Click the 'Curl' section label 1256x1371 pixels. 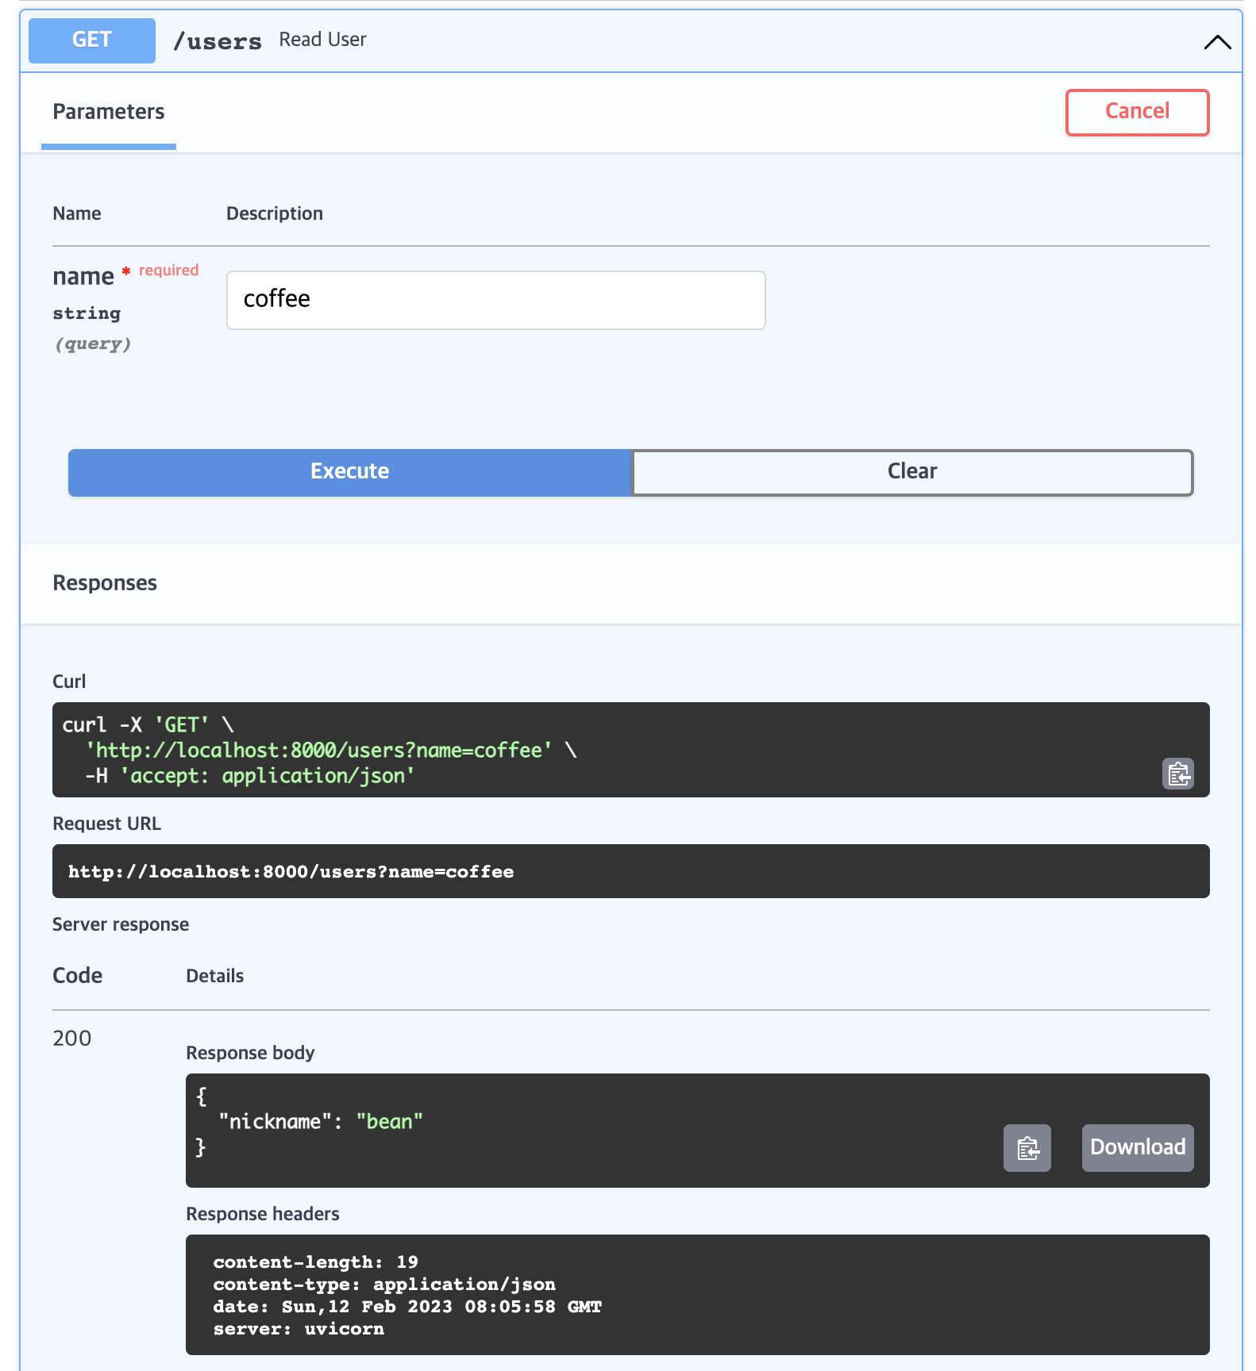(x=69, y=682)
